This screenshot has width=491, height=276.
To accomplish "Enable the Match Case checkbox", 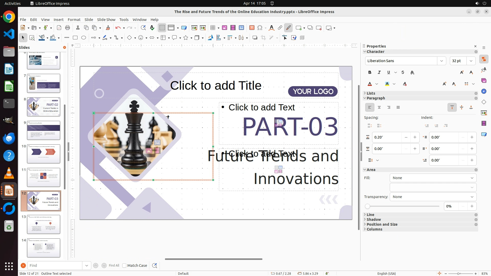I will [x=124, y=266].
